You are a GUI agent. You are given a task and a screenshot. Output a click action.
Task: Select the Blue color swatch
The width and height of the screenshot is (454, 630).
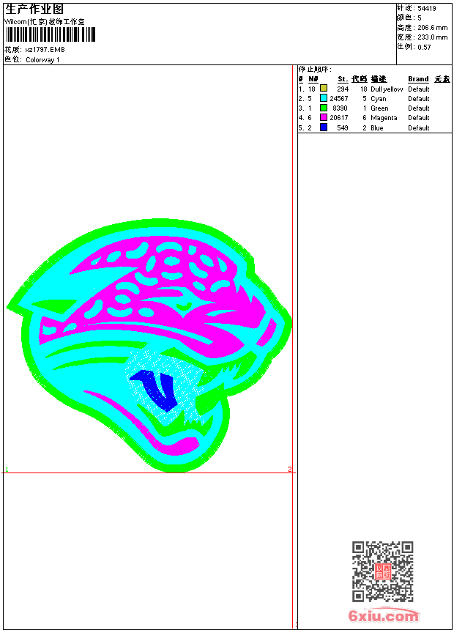click(x=324, y=127)
